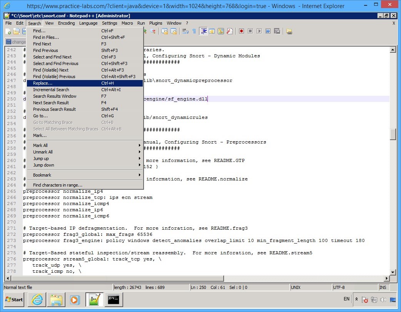Toggle Show All Characters (¶ icon)
The height and width of the screenshot is (312, 401).
coord(194,31)
